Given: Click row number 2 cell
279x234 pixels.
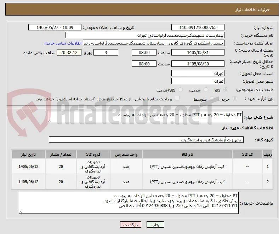Looking at the screenshot, I should 267,182.
